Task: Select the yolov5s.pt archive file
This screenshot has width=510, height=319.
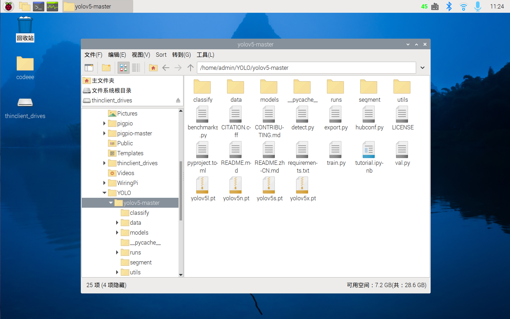Action: pyautogui.click(x=269, y=190)
